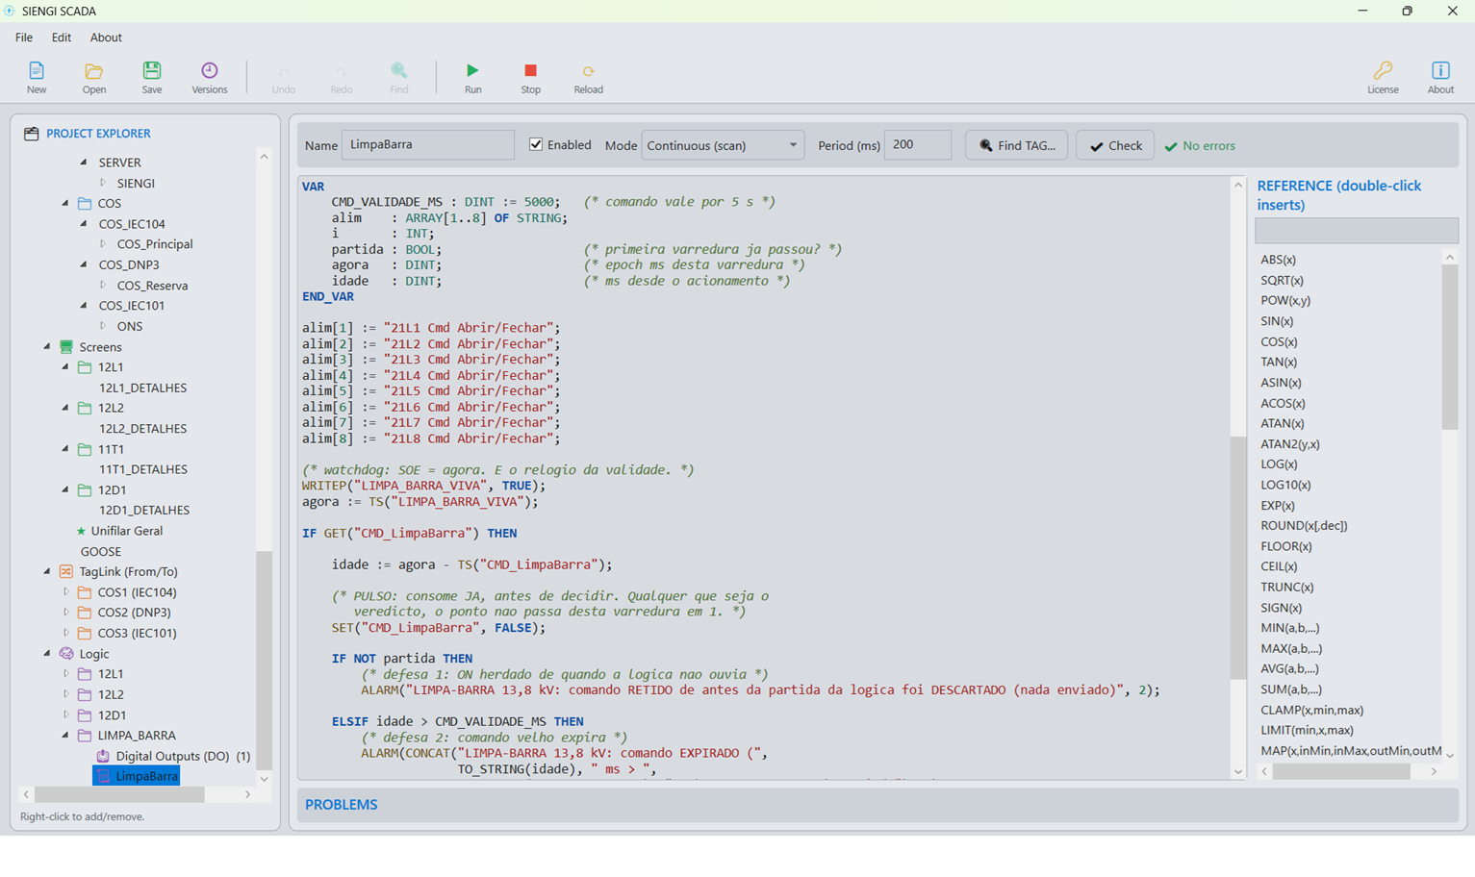Click the Find toolbar icon
1475x877 pixels.
point(398,70)
